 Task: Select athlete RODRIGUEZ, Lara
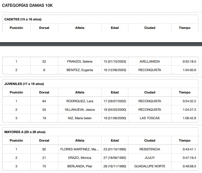(80, 101)
